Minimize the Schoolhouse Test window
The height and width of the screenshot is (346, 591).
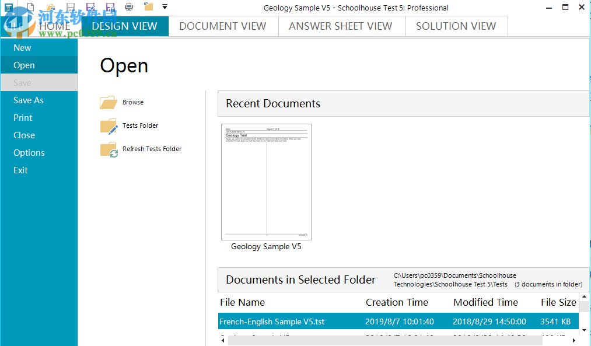pos(549,8)
